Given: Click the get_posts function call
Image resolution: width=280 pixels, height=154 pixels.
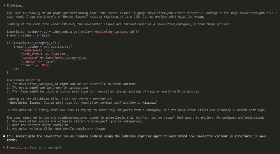Looking at the screenshot, I should coord(52,47).
